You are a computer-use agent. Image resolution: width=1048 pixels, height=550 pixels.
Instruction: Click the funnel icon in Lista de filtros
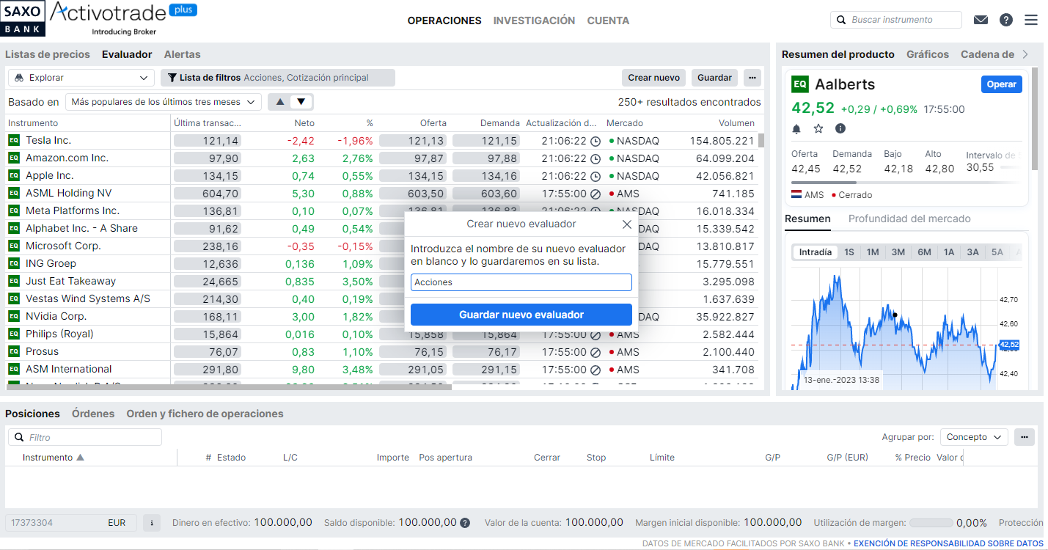pyautogui.click(x=173, y=78)
